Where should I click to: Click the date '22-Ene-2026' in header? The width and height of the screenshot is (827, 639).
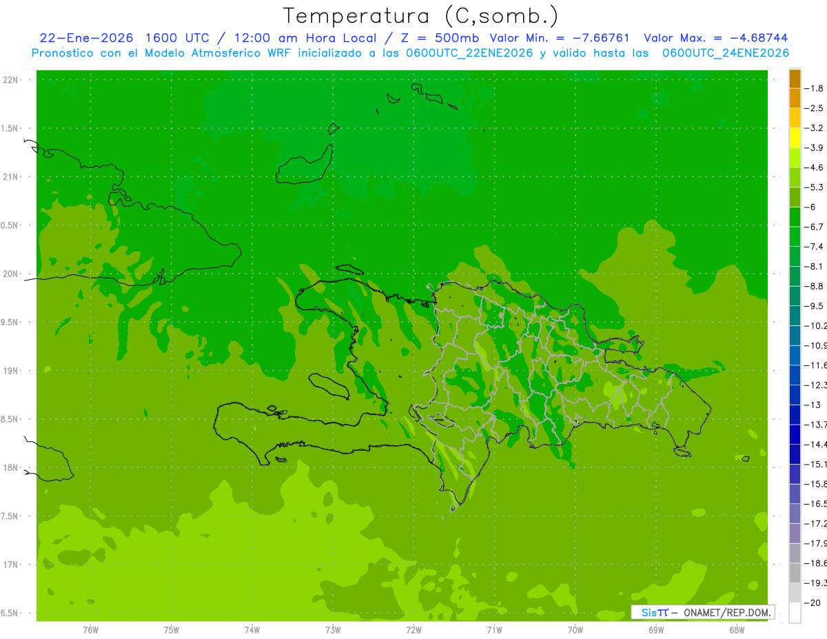[x=86, y=38]
